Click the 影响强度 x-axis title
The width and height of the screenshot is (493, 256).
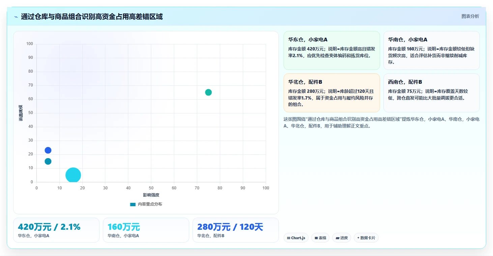coord(151,195)
